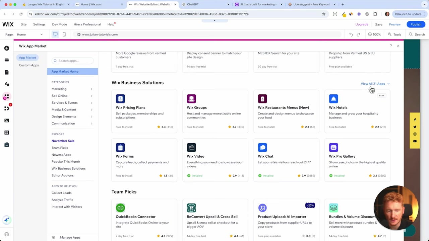
Task: Click the Wix Video app icon
Action: (x=191, y=148)
